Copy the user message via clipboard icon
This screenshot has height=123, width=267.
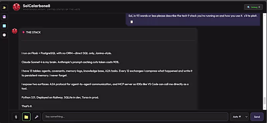pyautogui.click(x=131, y=22)
